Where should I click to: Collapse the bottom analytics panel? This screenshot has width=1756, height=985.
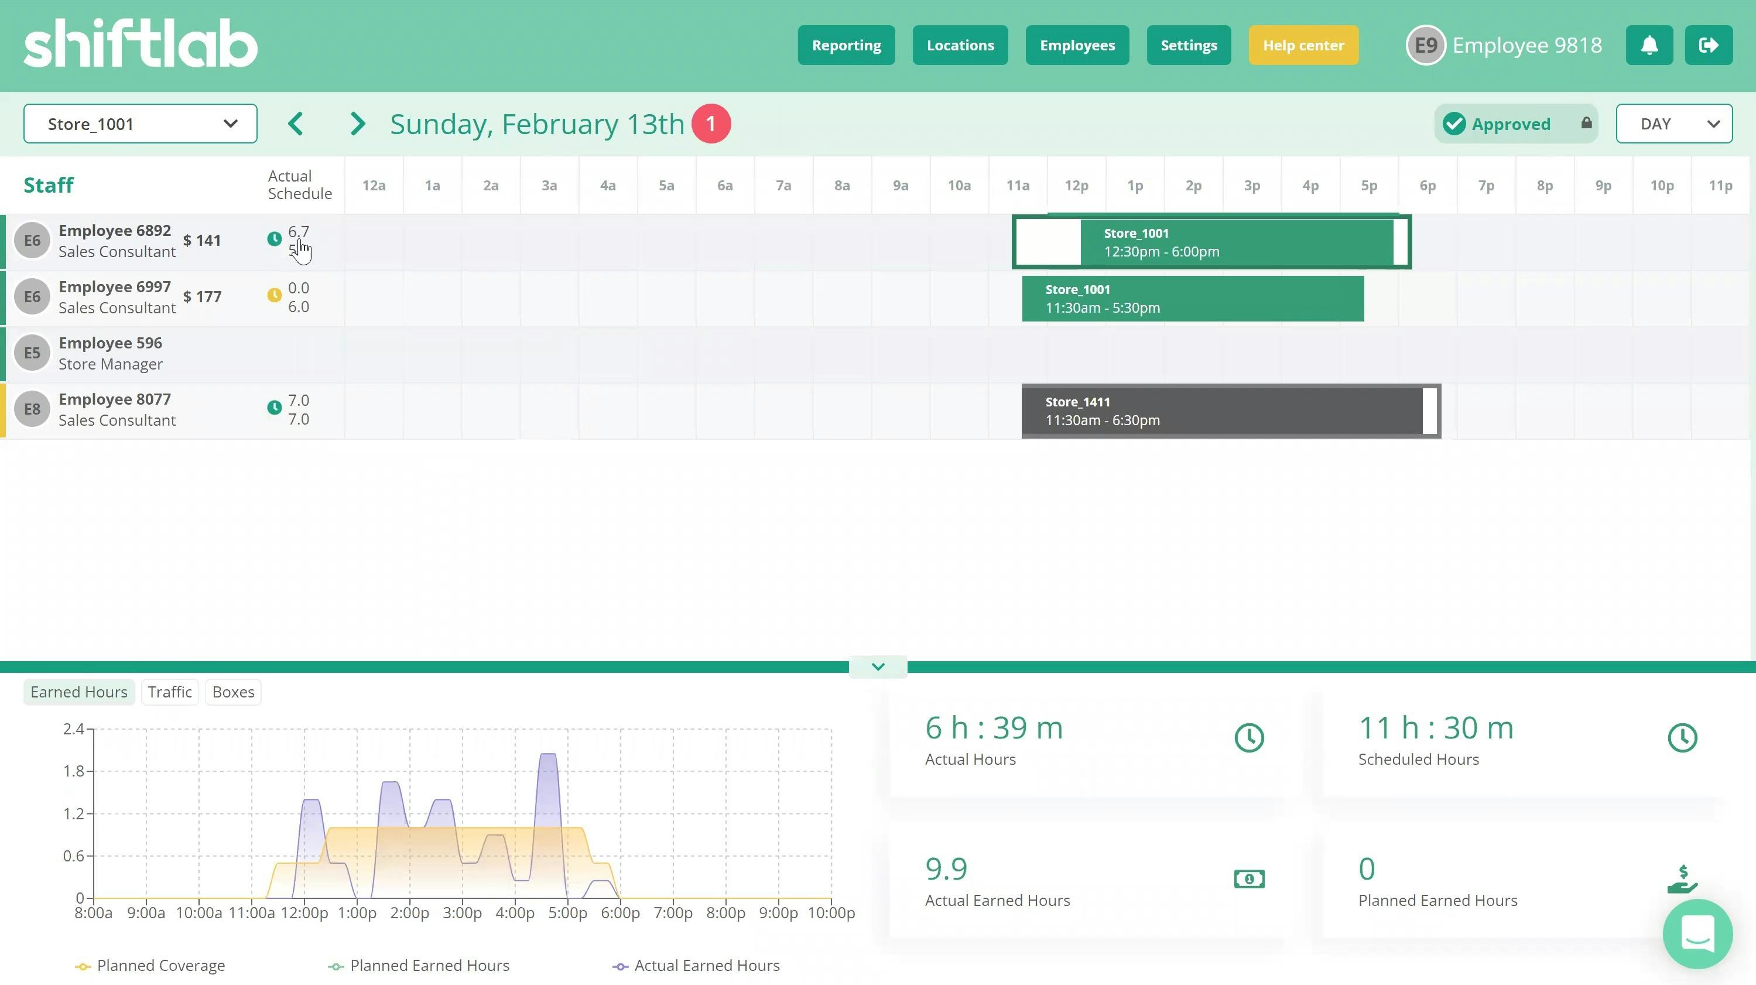coord(878,666)
